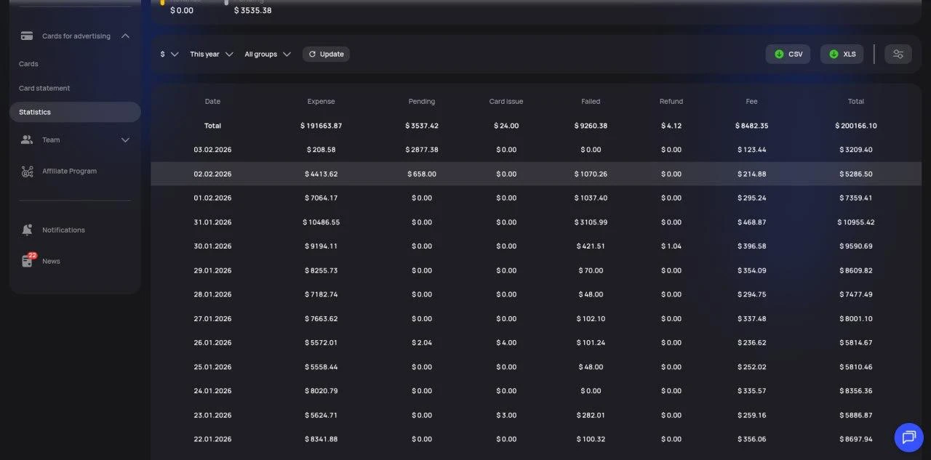
Task: Open the Affiliate Program icon
Action: (27, 172)
